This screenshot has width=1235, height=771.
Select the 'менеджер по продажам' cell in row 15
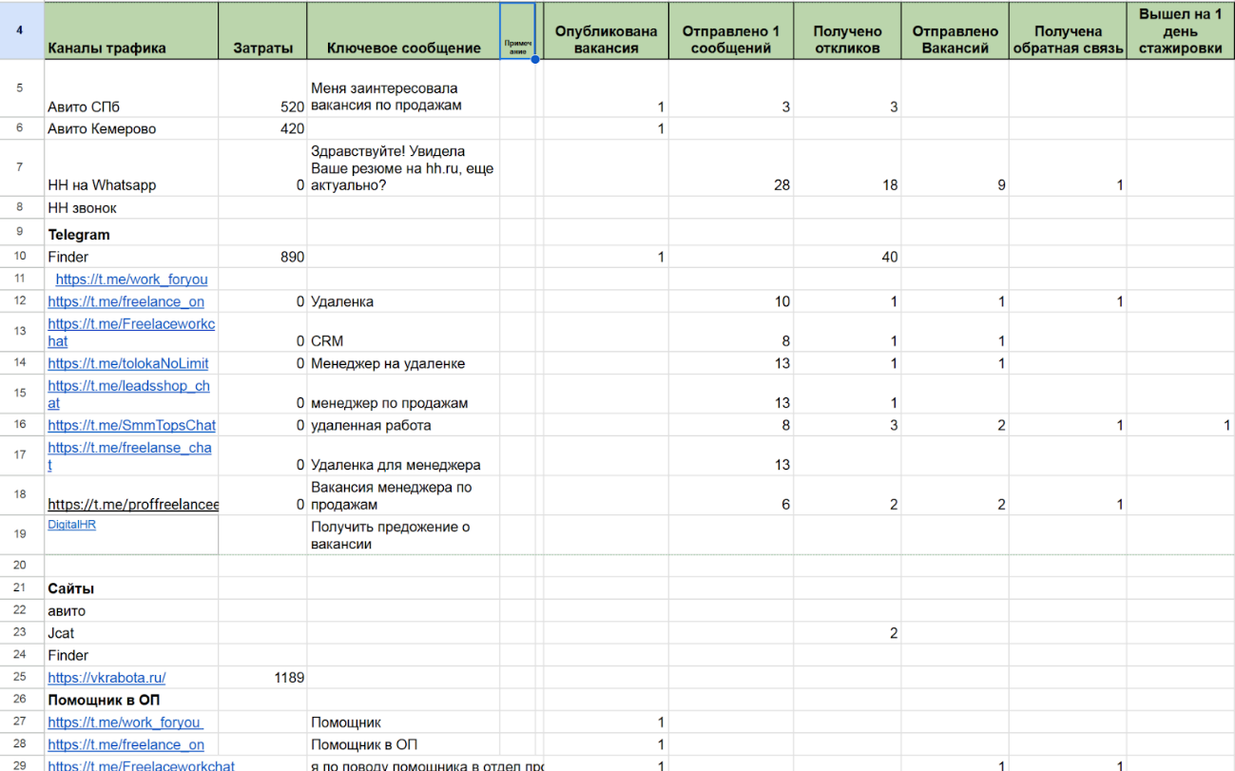pos(403,395)
